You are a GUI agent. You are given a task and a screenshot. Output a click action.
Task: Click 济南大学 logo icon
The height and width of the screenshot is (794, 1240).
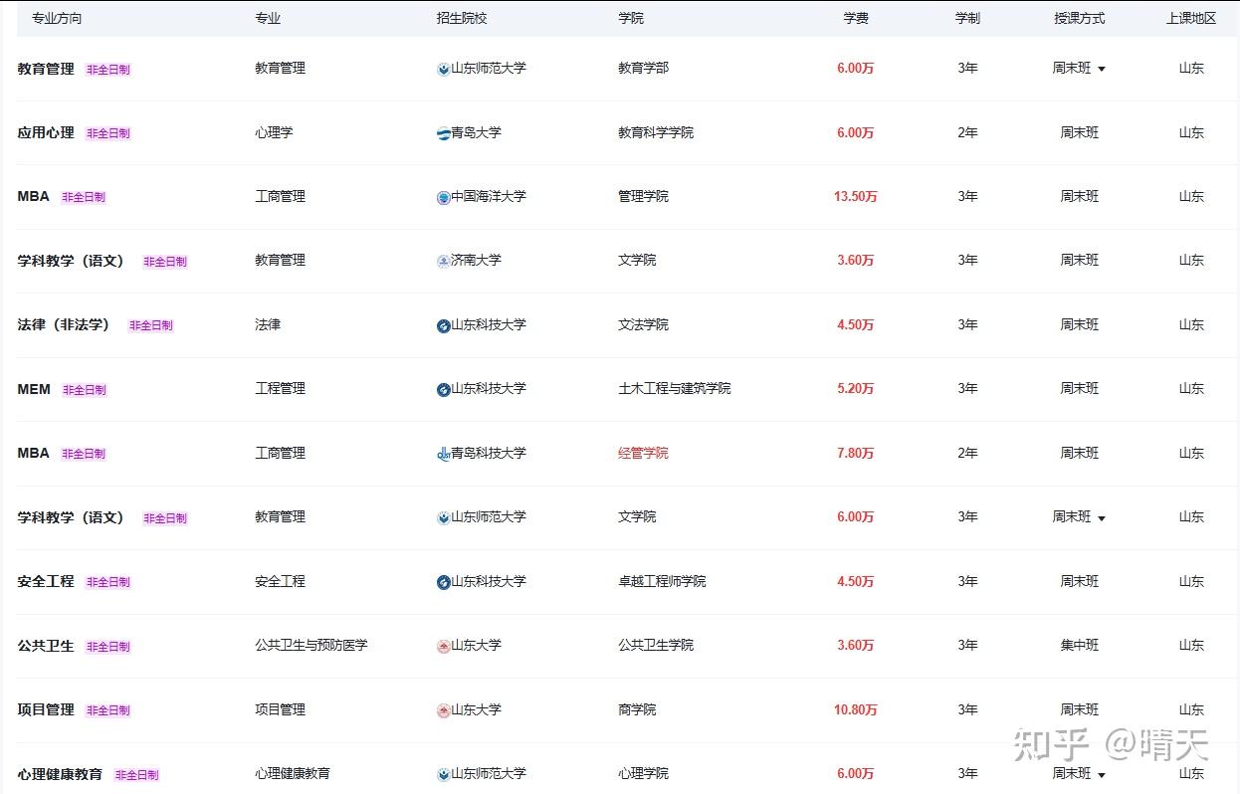click(x=443, y=262)
